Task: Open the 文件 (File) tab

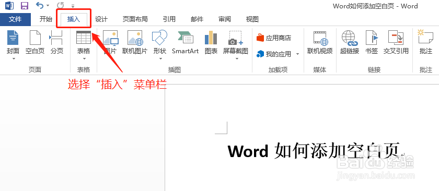Action: click(x=15, y=19)
